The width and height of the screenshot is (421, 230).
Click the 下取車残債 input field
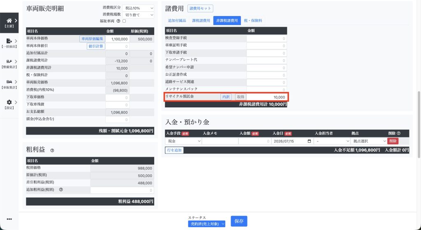[117, 105]
